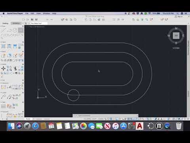This screenshot has width=190, height=143.
Task: Click the Multileader icon in Leader panel
Action: (x=3, y=97)
